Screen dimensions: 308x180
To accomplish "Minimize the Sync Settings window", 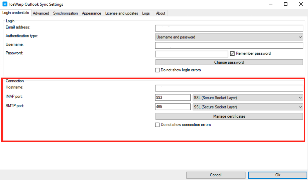I will pos(271,4).
